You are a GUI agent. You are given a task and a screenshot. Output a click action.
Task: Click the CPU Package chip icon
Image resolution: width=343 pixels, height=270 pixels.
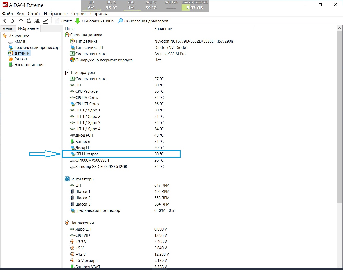click(72, 91)
